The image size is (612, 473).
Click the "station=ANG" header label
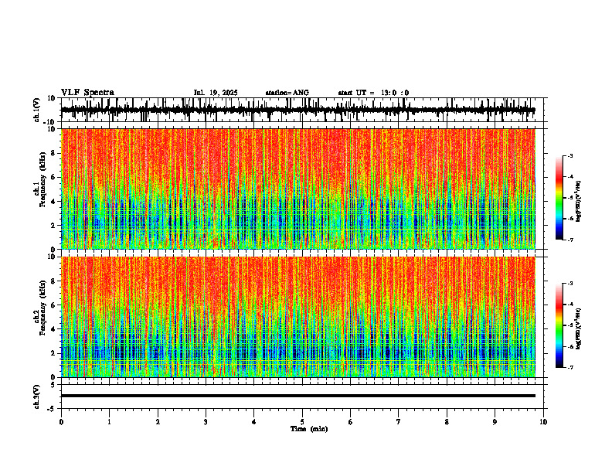(287, 93)
